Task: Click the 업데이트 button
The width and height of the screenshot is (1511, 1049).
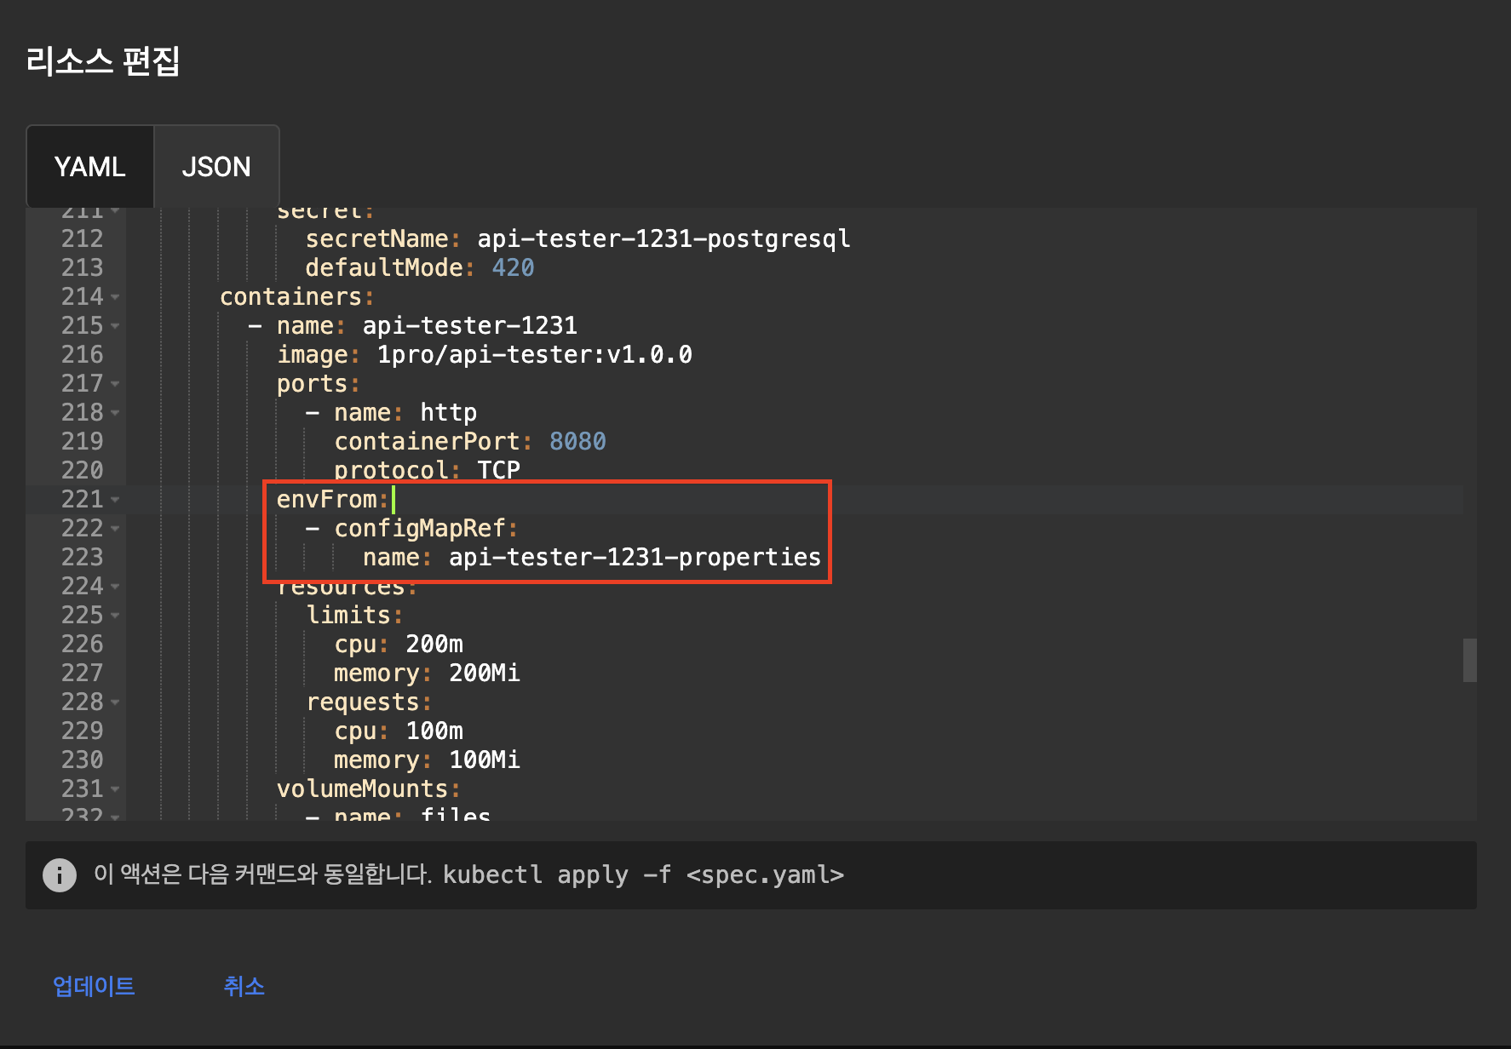Action: coord(94,986)
